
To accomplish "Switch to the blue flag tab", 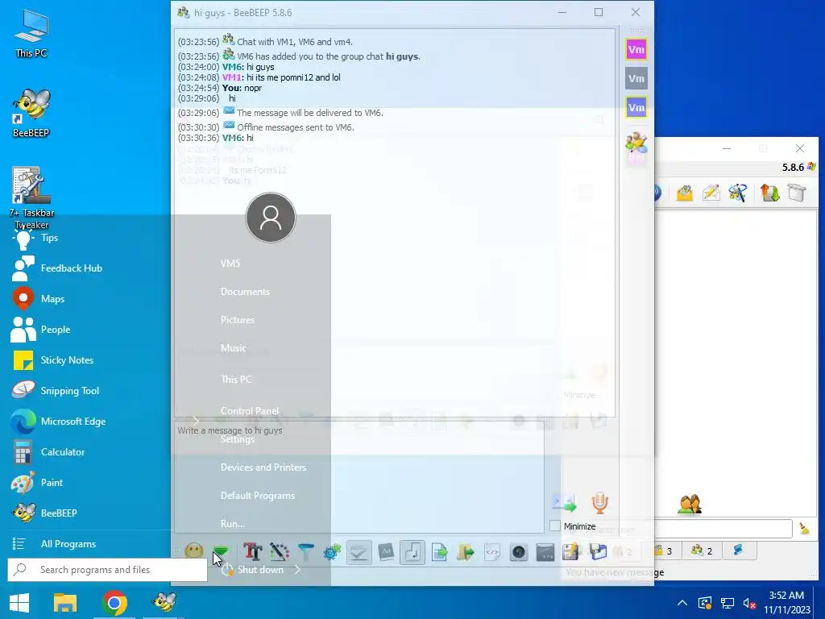I will tap(739, 550).
